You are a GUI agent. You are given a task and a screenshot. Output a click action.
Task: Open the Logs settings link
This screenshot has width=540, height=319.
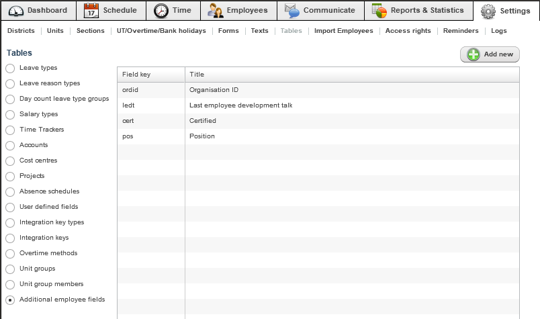point(498,31)
